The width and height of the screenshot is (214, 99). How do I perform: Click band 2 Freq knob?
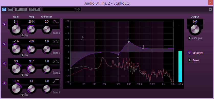[31, 69]
